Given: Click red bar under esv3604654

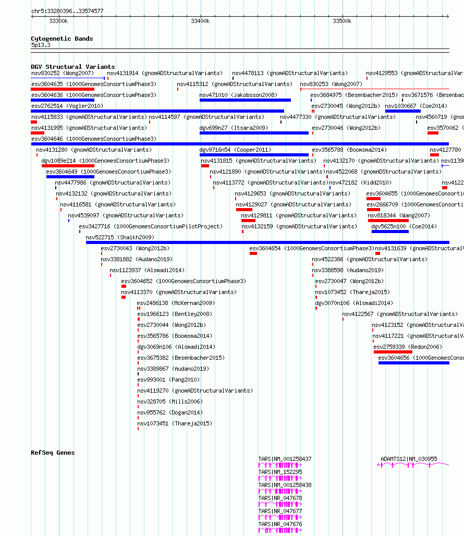Looking at the screenshot, I should coord(253,253).
